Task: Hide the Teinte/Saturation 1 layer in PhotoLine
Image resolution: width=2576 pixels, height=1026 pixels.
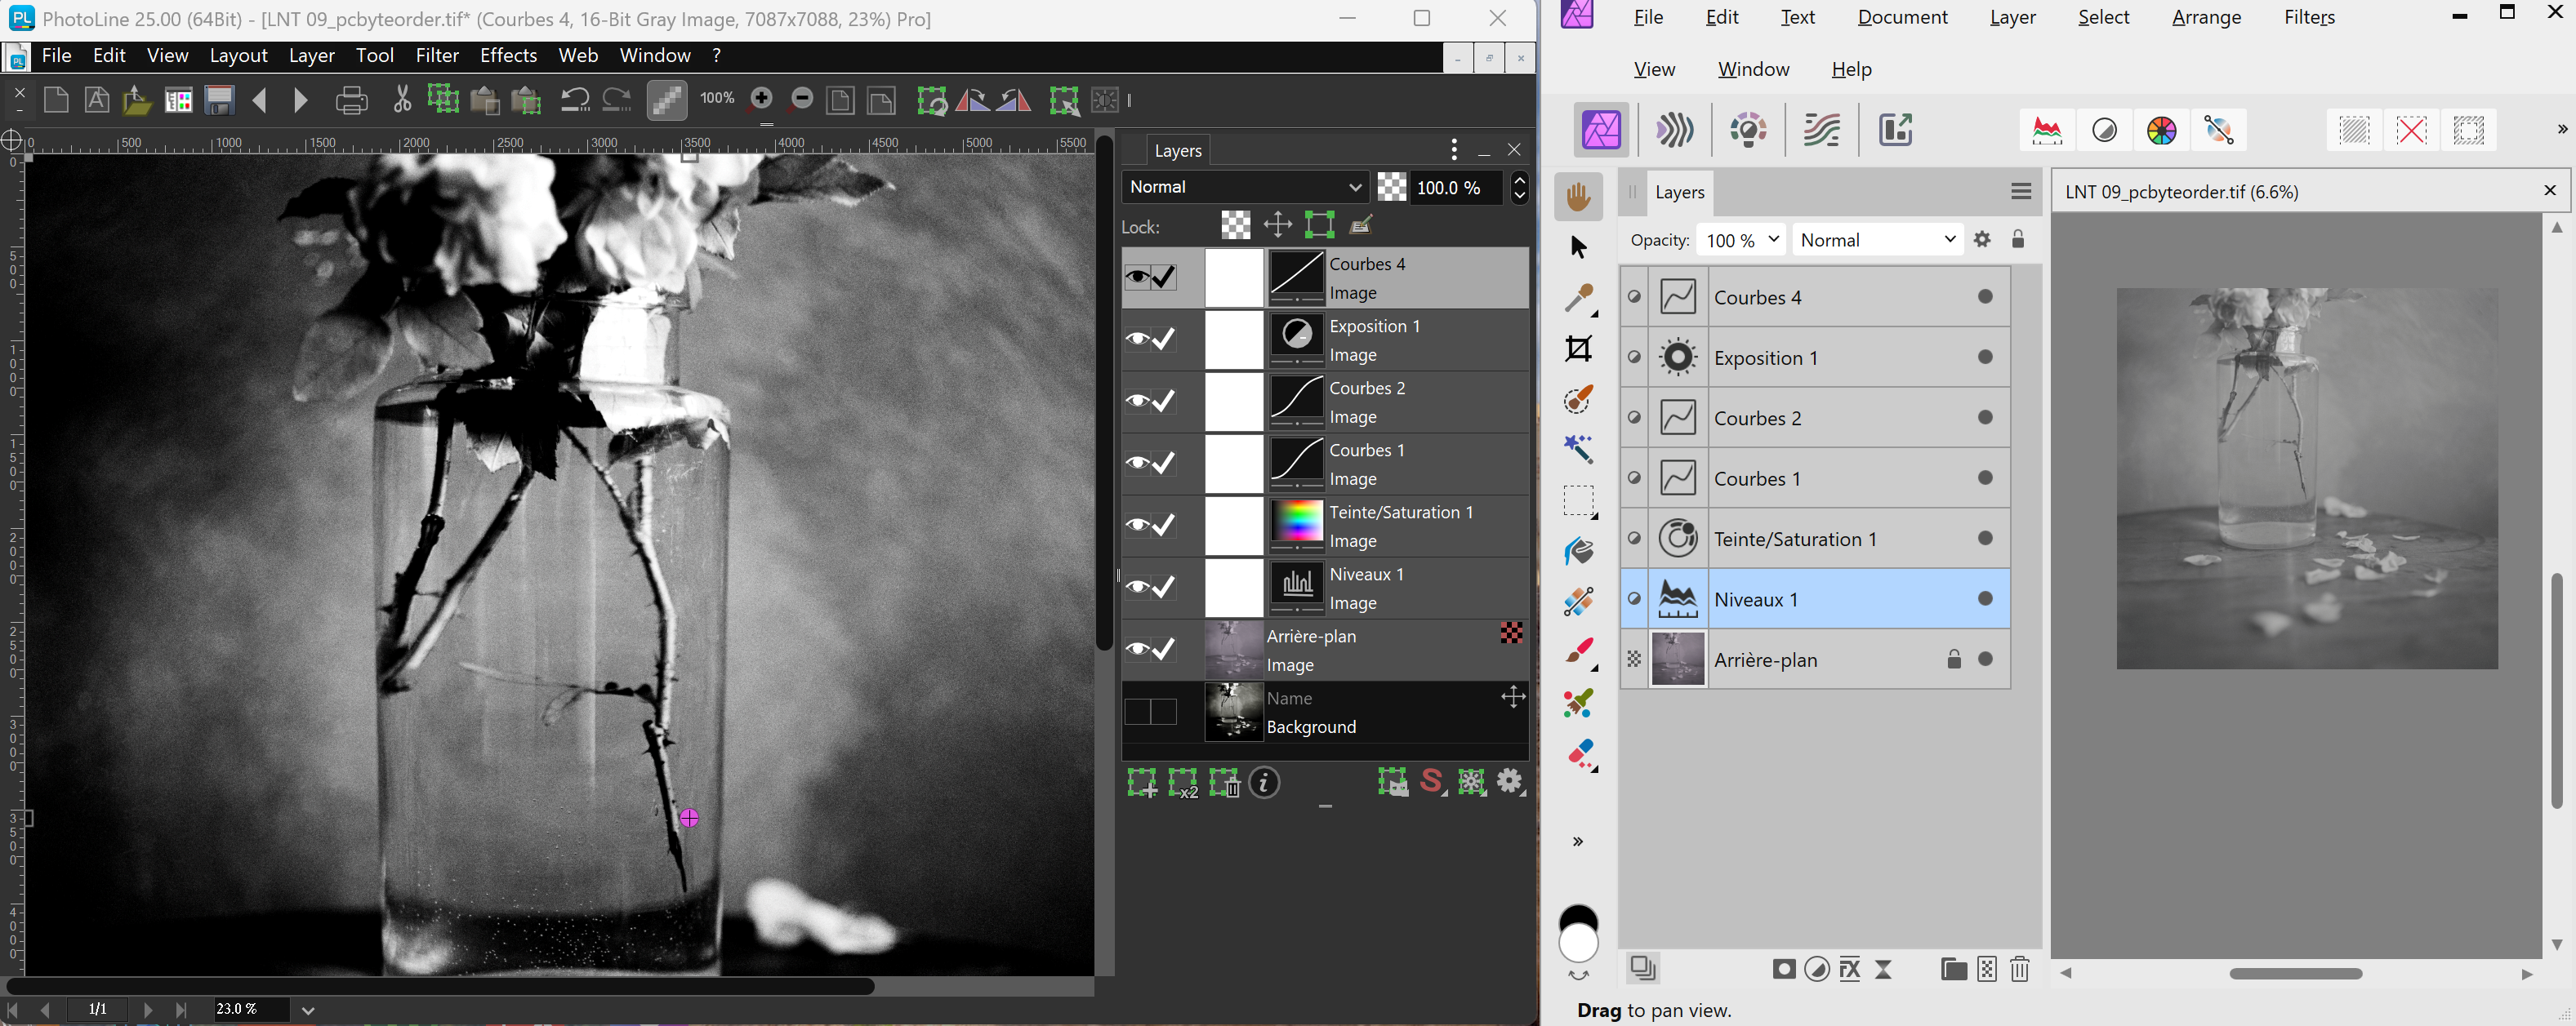Action: coord(1137,525)
